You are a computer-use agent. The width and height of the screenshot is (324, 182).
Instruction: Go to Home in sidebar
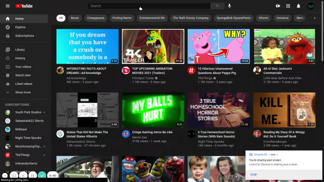24,18
